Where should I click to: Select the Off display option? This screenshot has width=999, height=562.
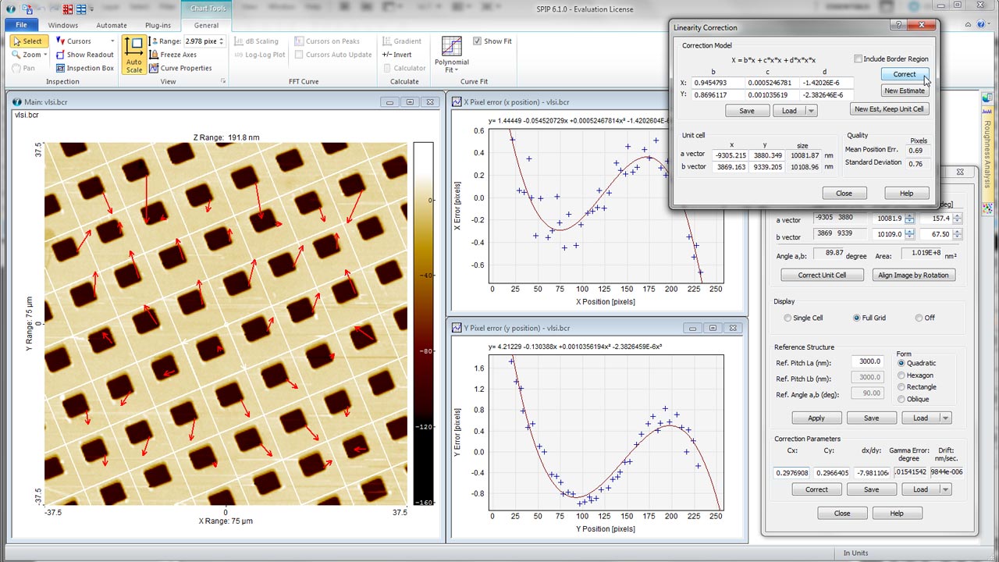coord(918,318)
